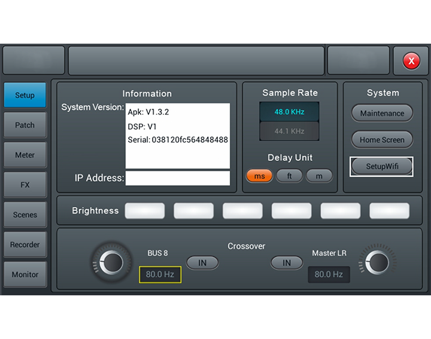431x339 pixels.
Task: Switch to the Patch tab
Action: [25, 125]
